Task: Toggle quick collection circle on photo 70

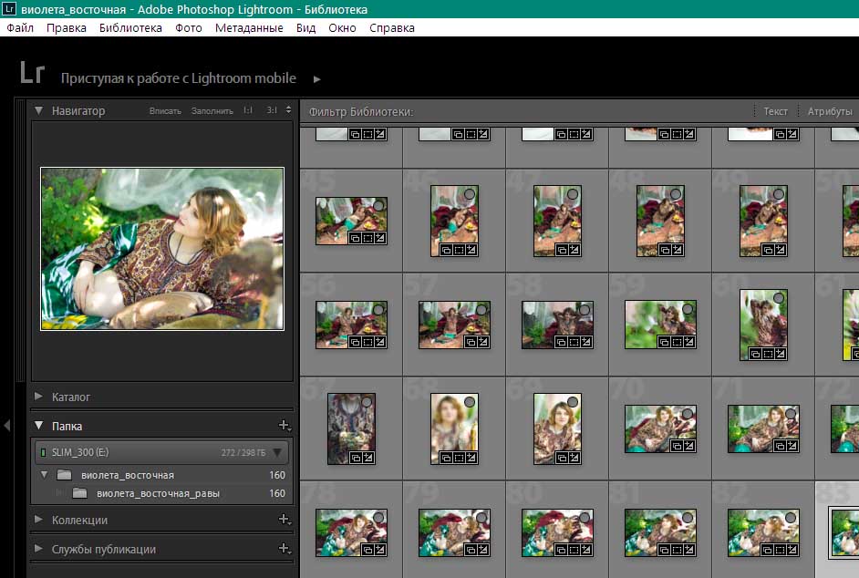Action: coord(687,414)
